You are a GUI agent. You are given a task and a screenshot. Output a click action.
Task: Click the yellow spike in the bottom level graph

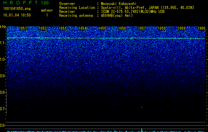click(x=142, y=130)
